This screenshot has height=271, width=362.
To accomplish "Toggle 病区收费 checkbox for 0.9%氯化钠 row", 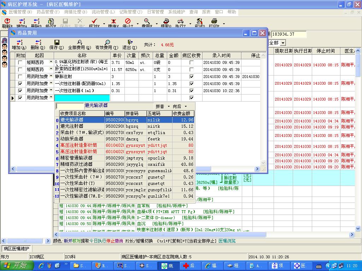I will click(x=191, y=62).
